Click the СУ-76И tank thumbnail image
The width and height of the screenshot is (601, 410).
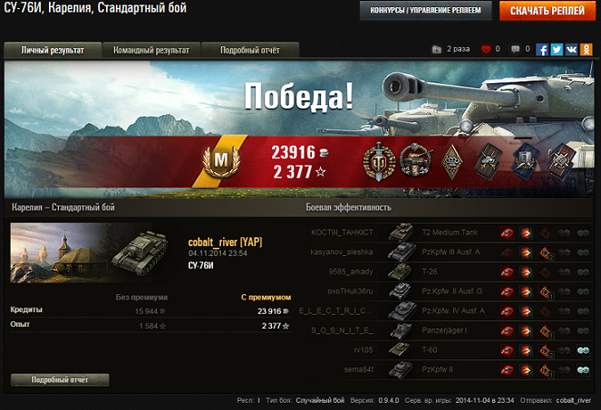tap(90, 253)
